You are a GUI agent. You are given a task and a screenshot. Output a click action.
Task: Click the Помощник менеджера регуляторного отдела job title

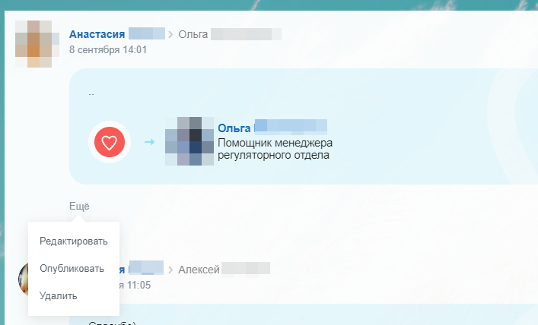point(275,149)
